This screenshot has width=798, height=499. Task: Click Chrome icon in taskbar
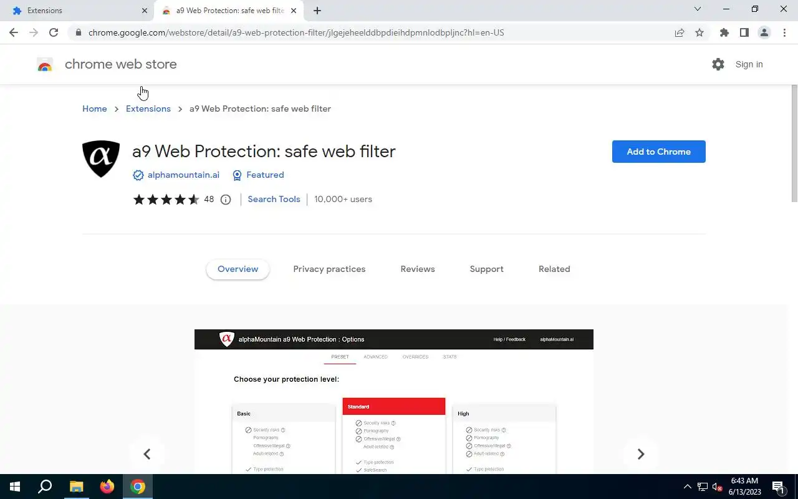pyautogui.click(x=138, y=487)
